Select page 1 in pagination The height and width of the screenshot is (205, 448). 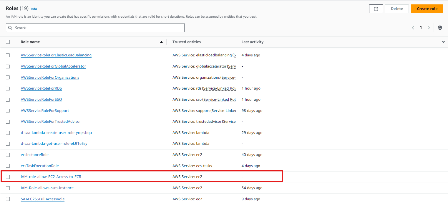coord(421,28)
